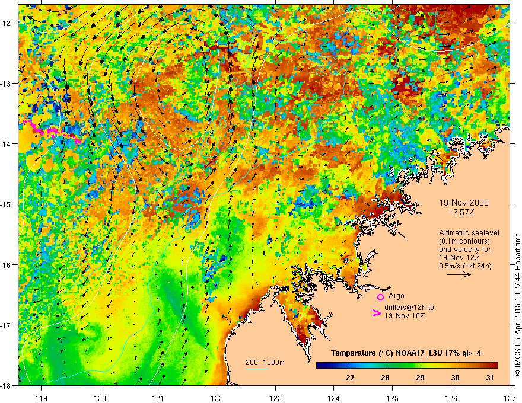Screen dimensions: 522x403
Task: Click the 30 tick on temperature scale
Action: 455,378
